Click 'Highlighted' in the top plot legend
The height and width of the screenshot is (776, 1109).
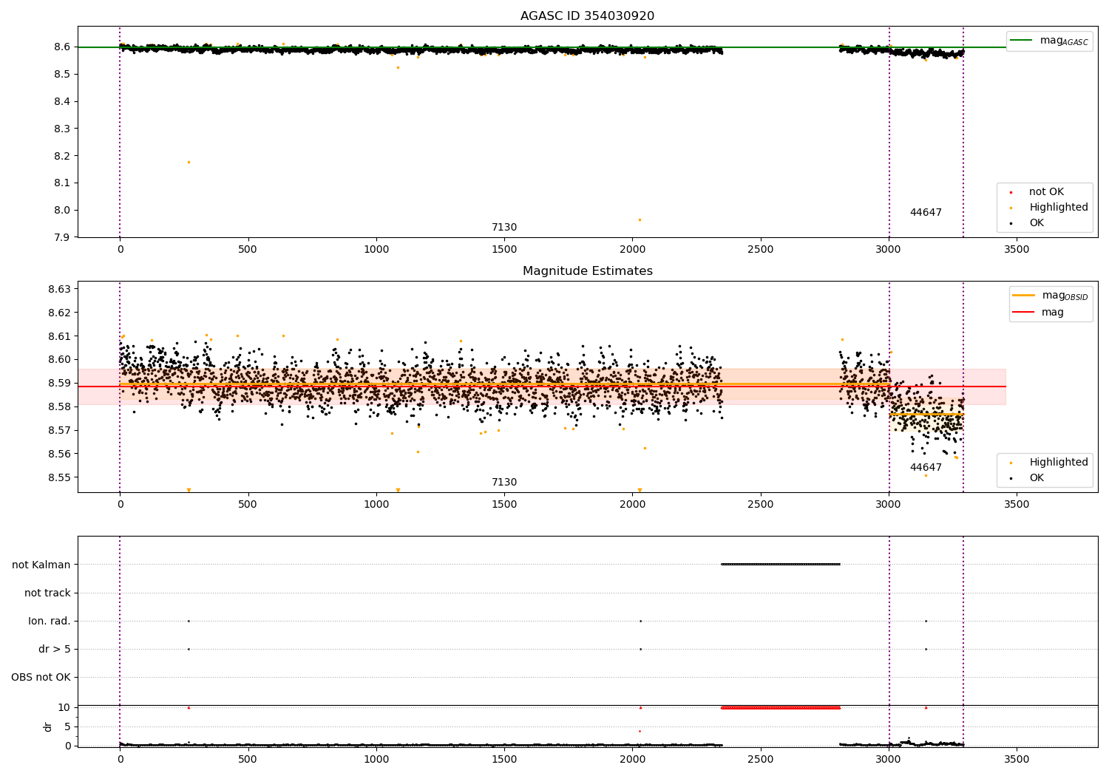point(1059,208)
